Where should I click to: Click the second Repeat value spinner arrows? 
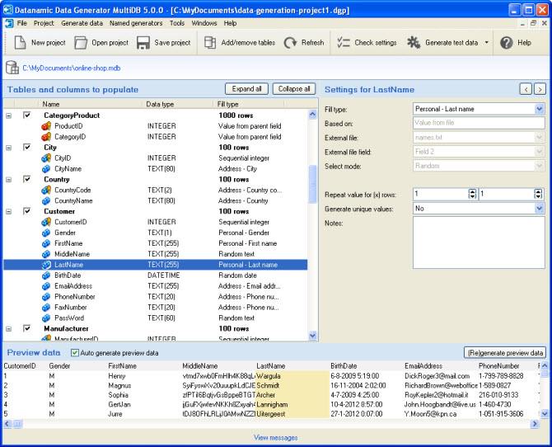pyautogui.click(x=538, y=194)
